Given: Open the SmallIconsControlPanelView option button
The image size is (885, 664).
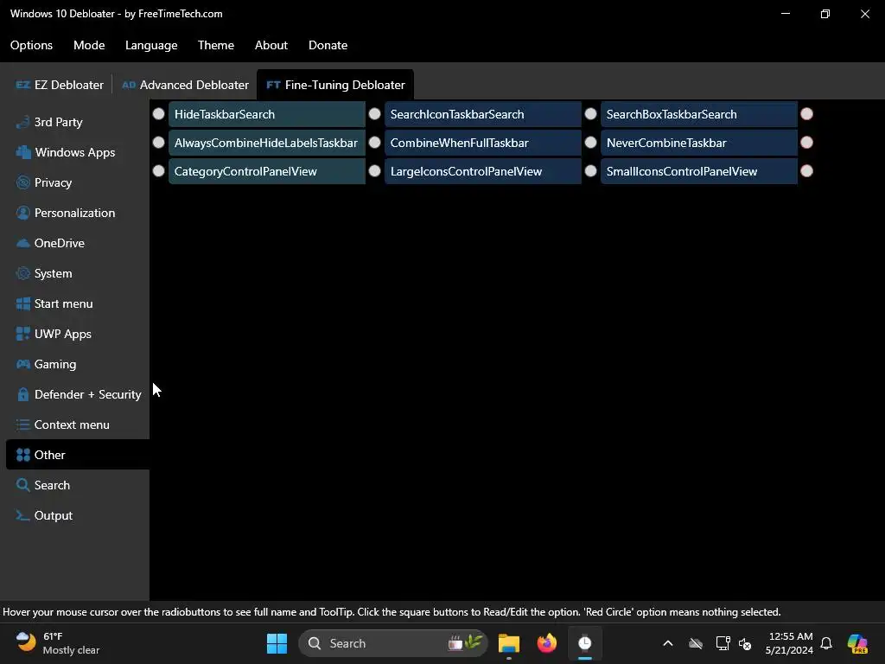Looking at the screenshot, I should pyautogui.click(x=699, y=171).
